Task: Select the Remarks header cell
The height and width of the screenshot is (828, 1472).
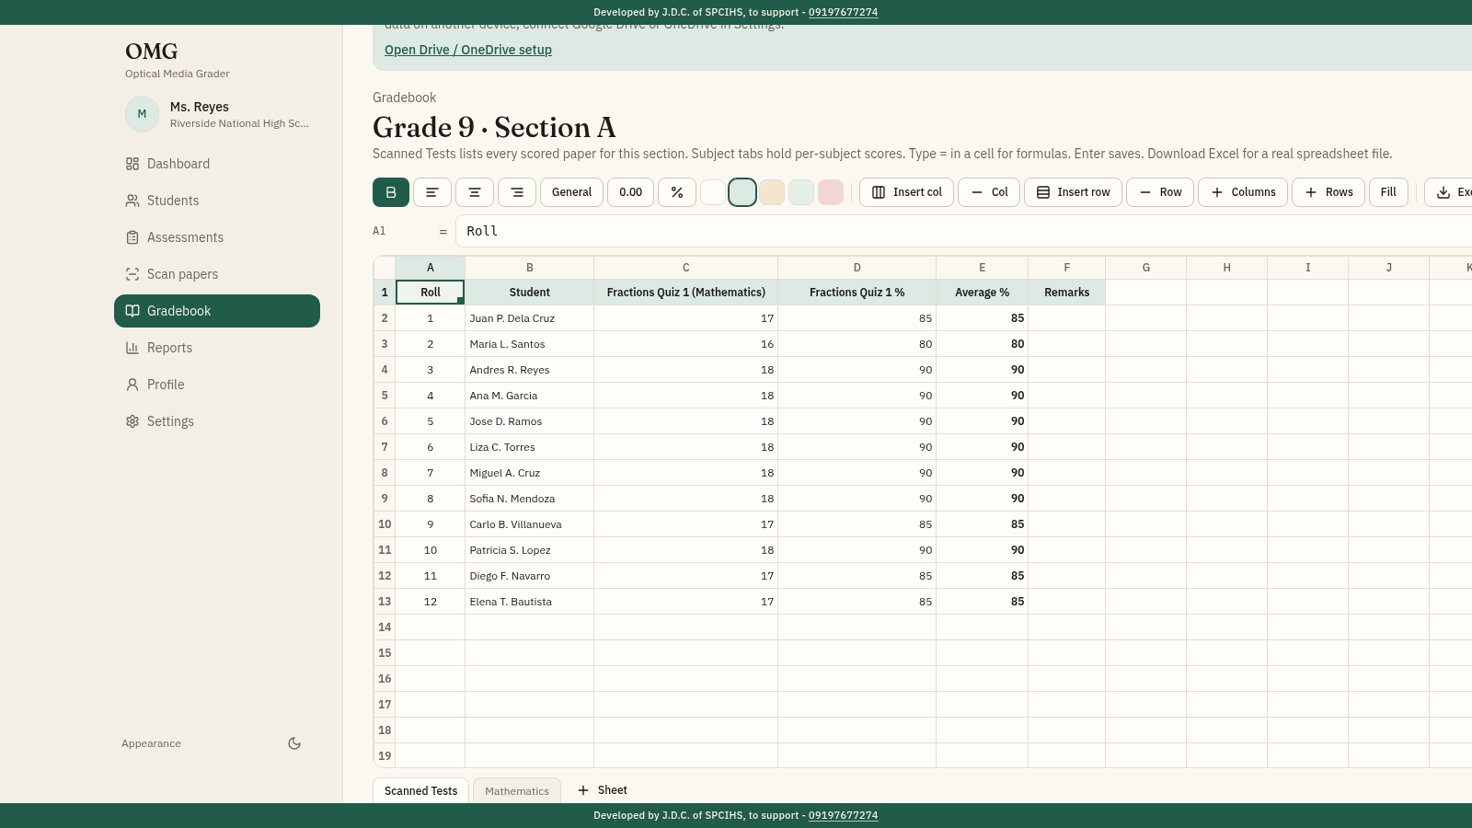Action: 1066,293
